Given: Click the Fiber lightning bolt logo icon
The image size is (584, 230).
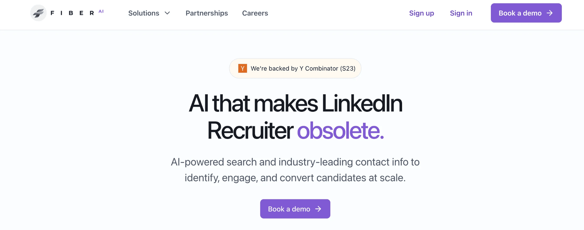Looking at the screenshot, I should [x=38, y=13].
